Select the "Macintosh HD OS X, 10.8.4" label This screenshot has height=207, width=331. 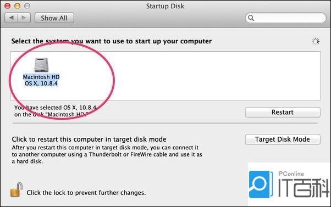coord(41,80)
